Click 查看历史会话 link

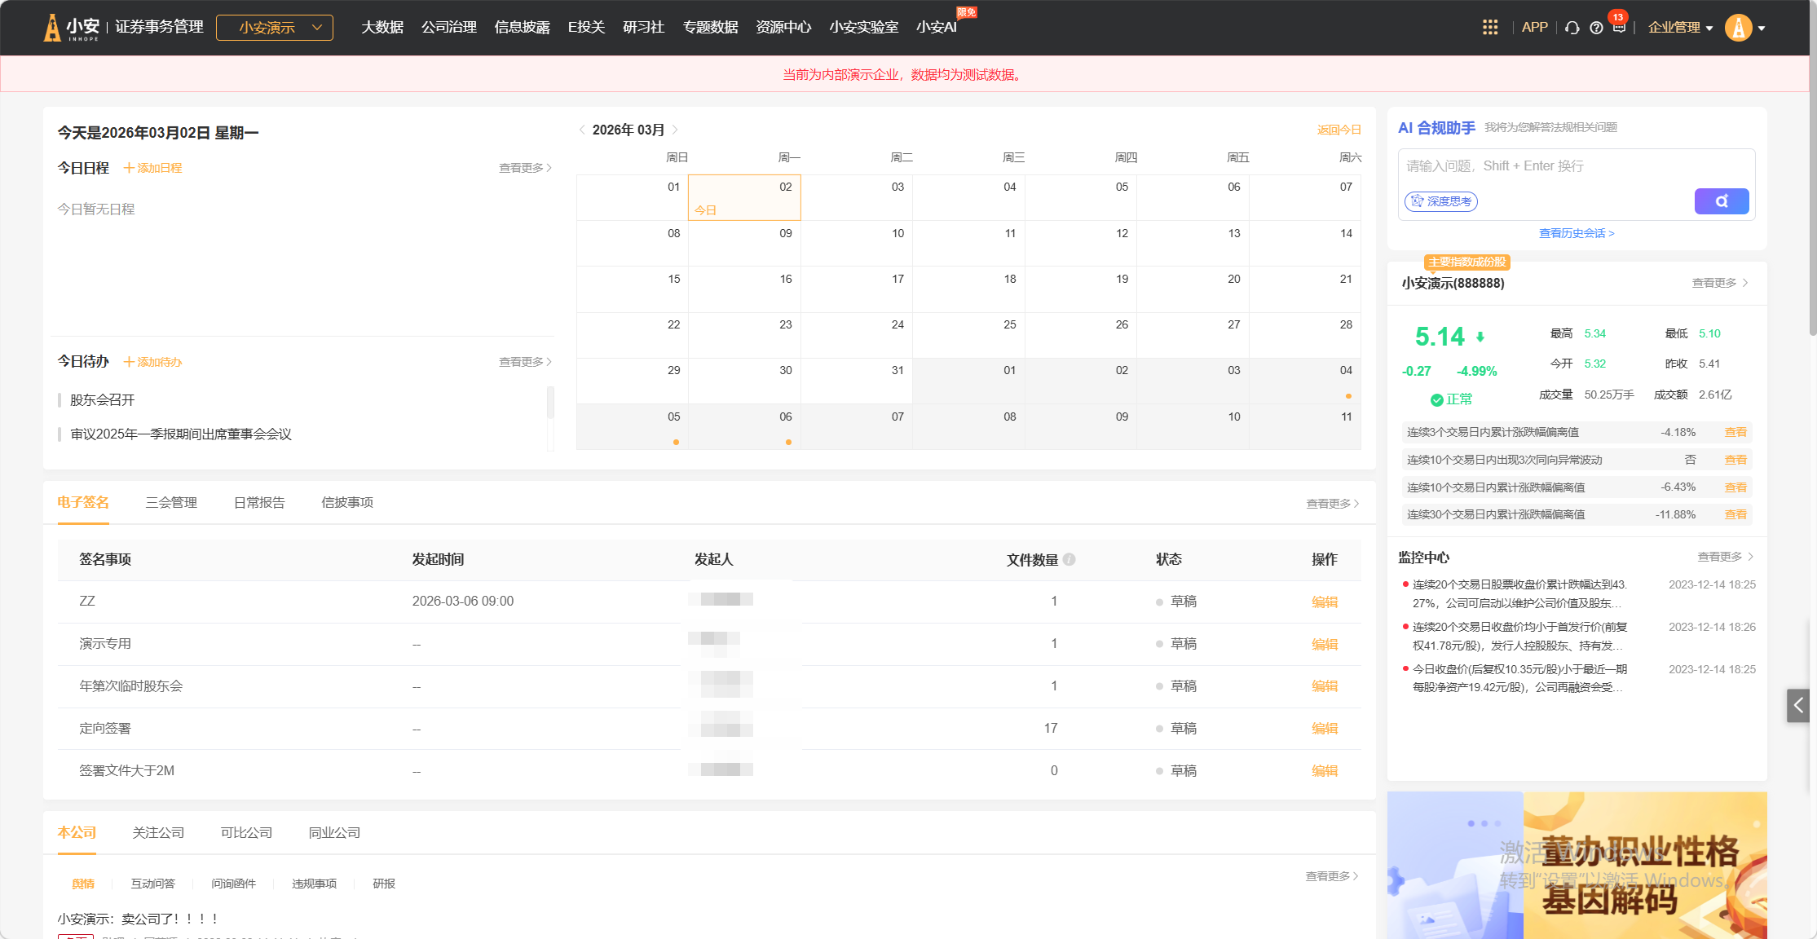pyautogui.click(x=1576, y=233)
